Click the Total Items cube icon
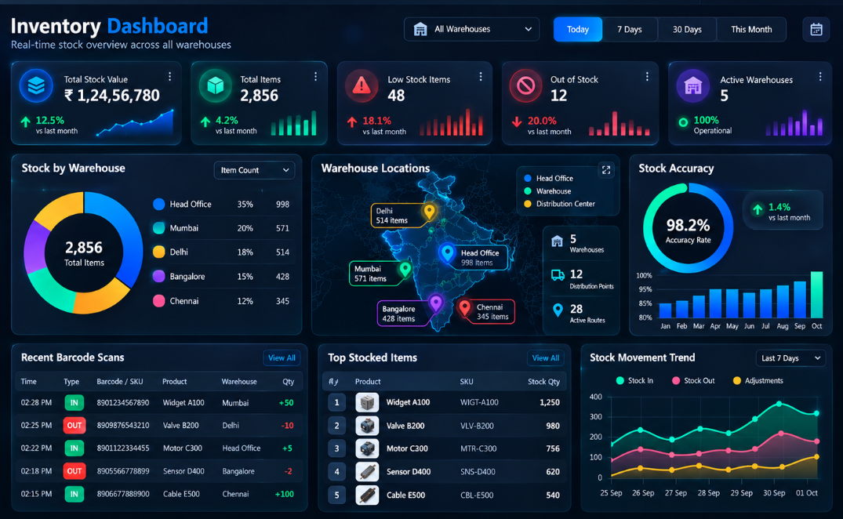 pyautogui.click(x=215, y=85)
